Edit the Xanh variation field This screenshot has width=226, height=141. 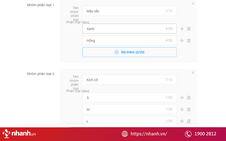(x=130, y=29)
